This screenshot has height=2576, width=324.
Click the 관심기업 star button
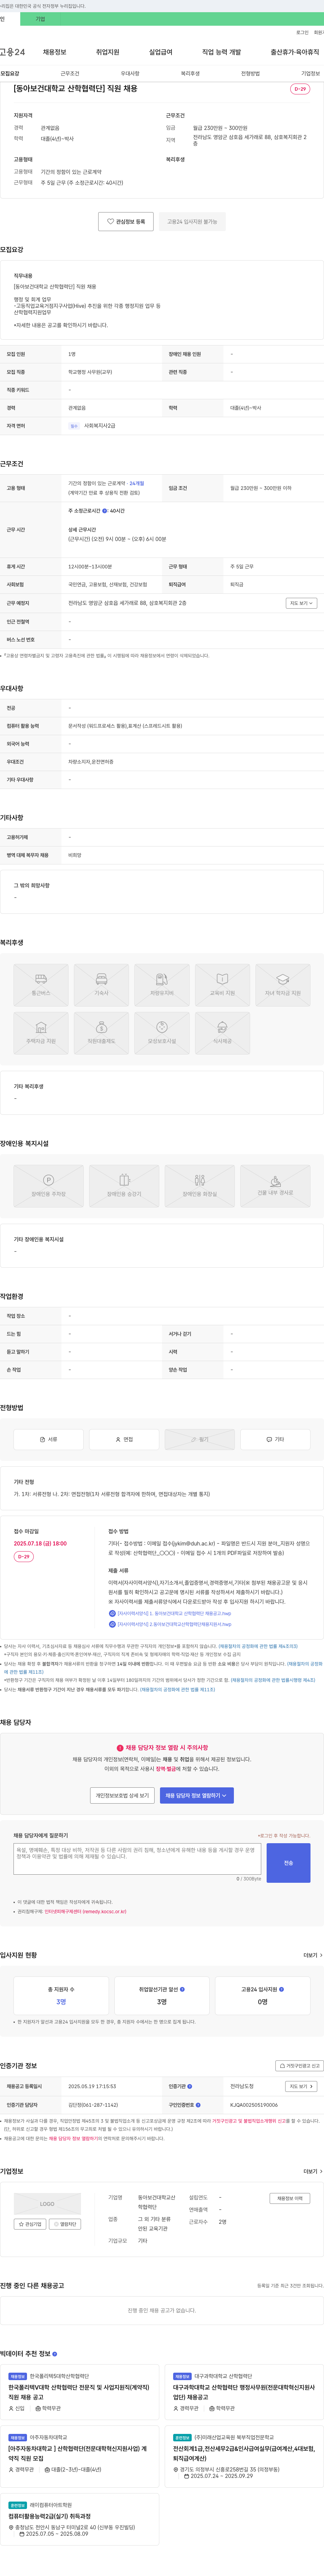point(30,2224)
